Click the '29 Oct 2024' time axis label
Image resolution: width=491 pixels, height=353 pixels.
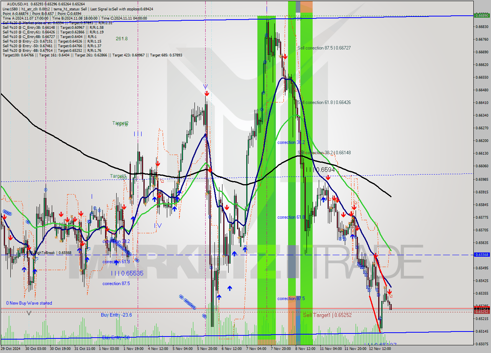[x=11, y=349]
